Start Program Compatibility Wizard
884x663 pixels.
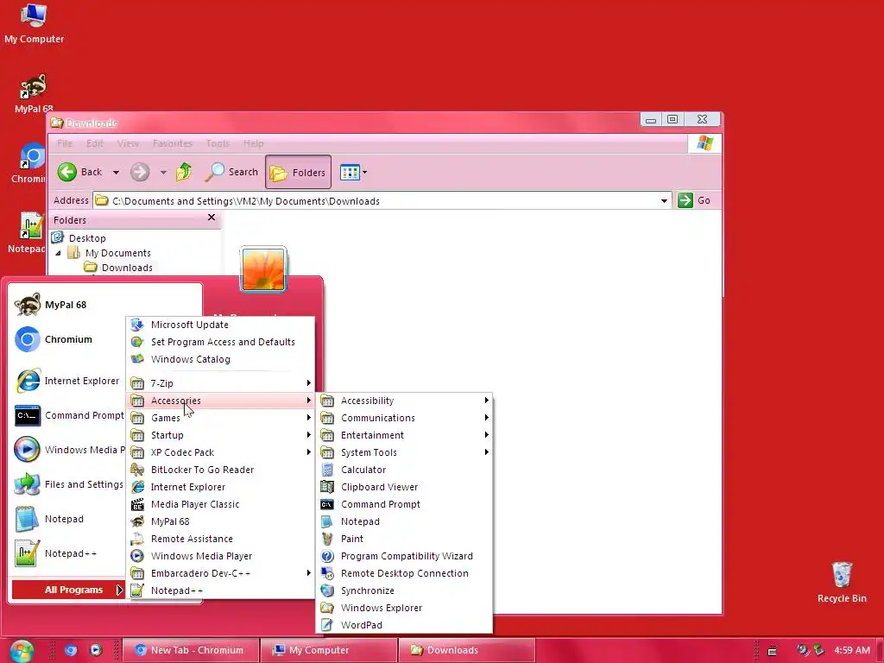(404, 556)
